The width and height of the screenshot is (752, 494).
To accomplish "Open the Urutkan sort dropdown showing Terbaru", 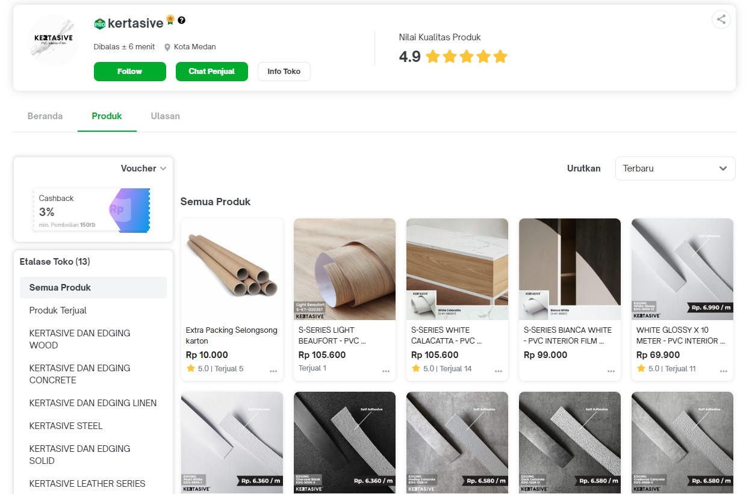I will coord(675,168).
